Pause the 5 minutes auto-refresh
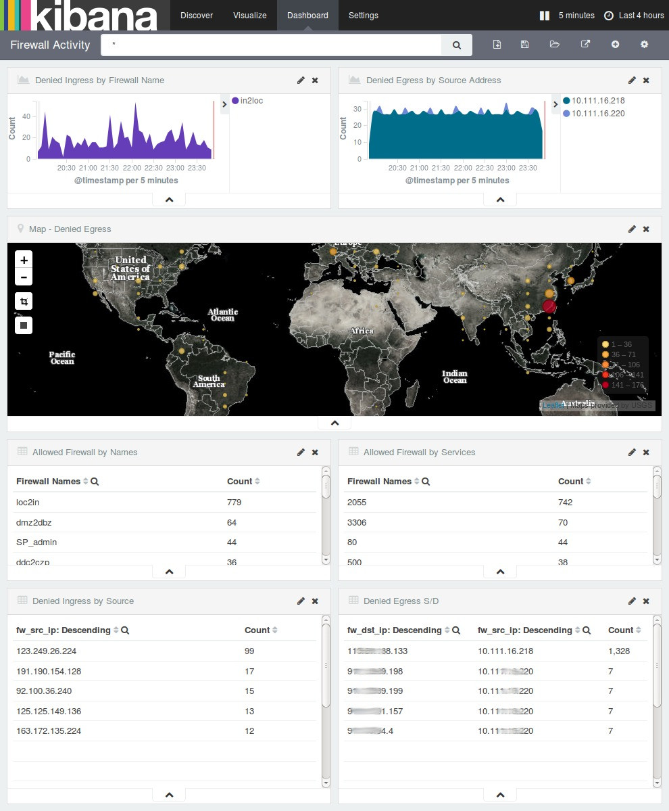Image resolution: width=669 pixels, height=811 pixels. coord(545,16)
